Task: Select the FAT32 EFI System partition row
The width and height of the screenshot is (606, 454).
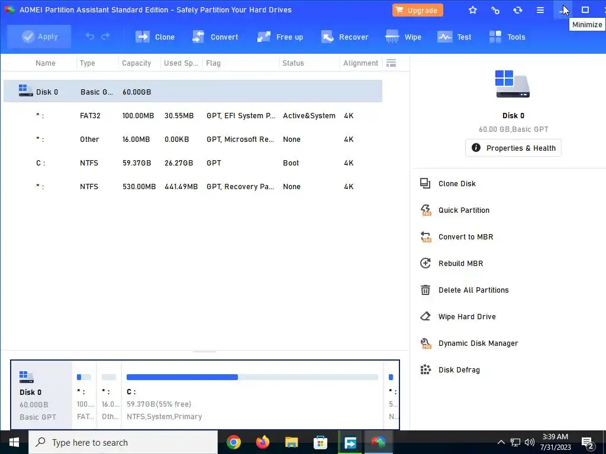Action: pyautogui.click(x=193, y=115)
